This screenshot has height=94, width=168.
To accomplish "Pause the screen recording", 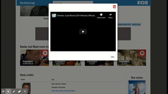I will pos(3,91).
